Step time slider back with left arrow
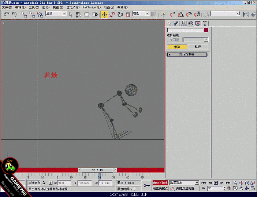This screenshot has height=197, width=257. [x=80, y=170]
